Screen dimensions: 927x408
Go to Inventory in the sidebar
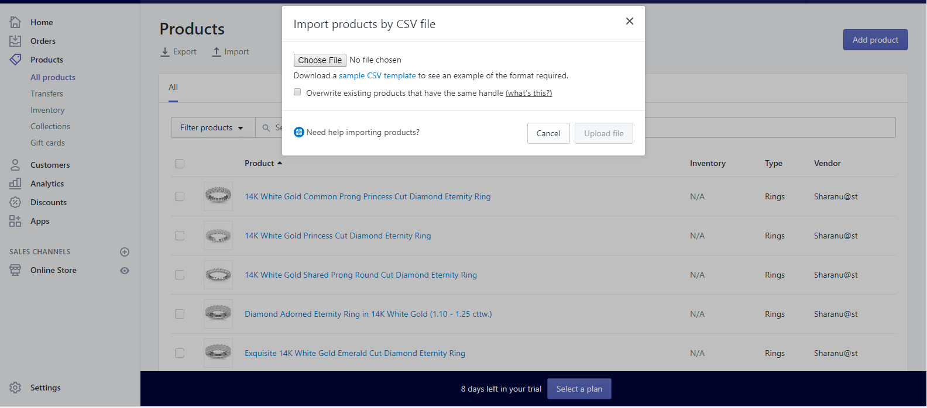[47, 110]
